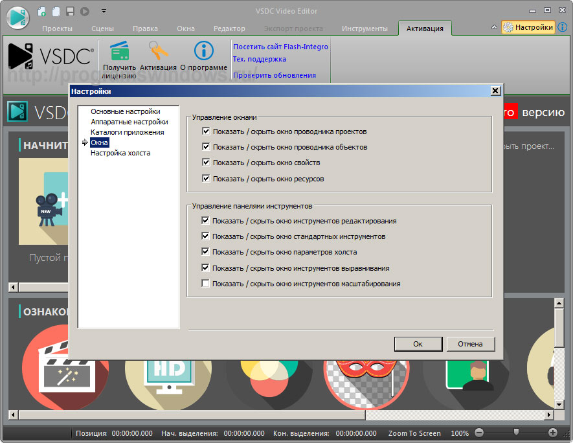Toggle the окно свойств checkbox
Image resolution: width=573 pixels, height=443 pixels.
tap(206, 163)
